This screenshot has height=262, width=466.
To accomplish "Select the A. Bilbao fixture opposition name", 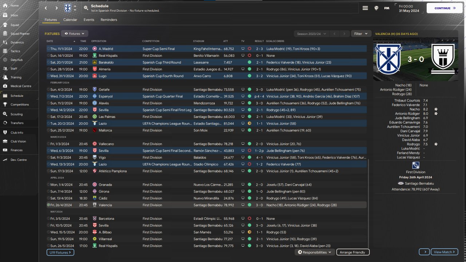I will tap(106, 232).
